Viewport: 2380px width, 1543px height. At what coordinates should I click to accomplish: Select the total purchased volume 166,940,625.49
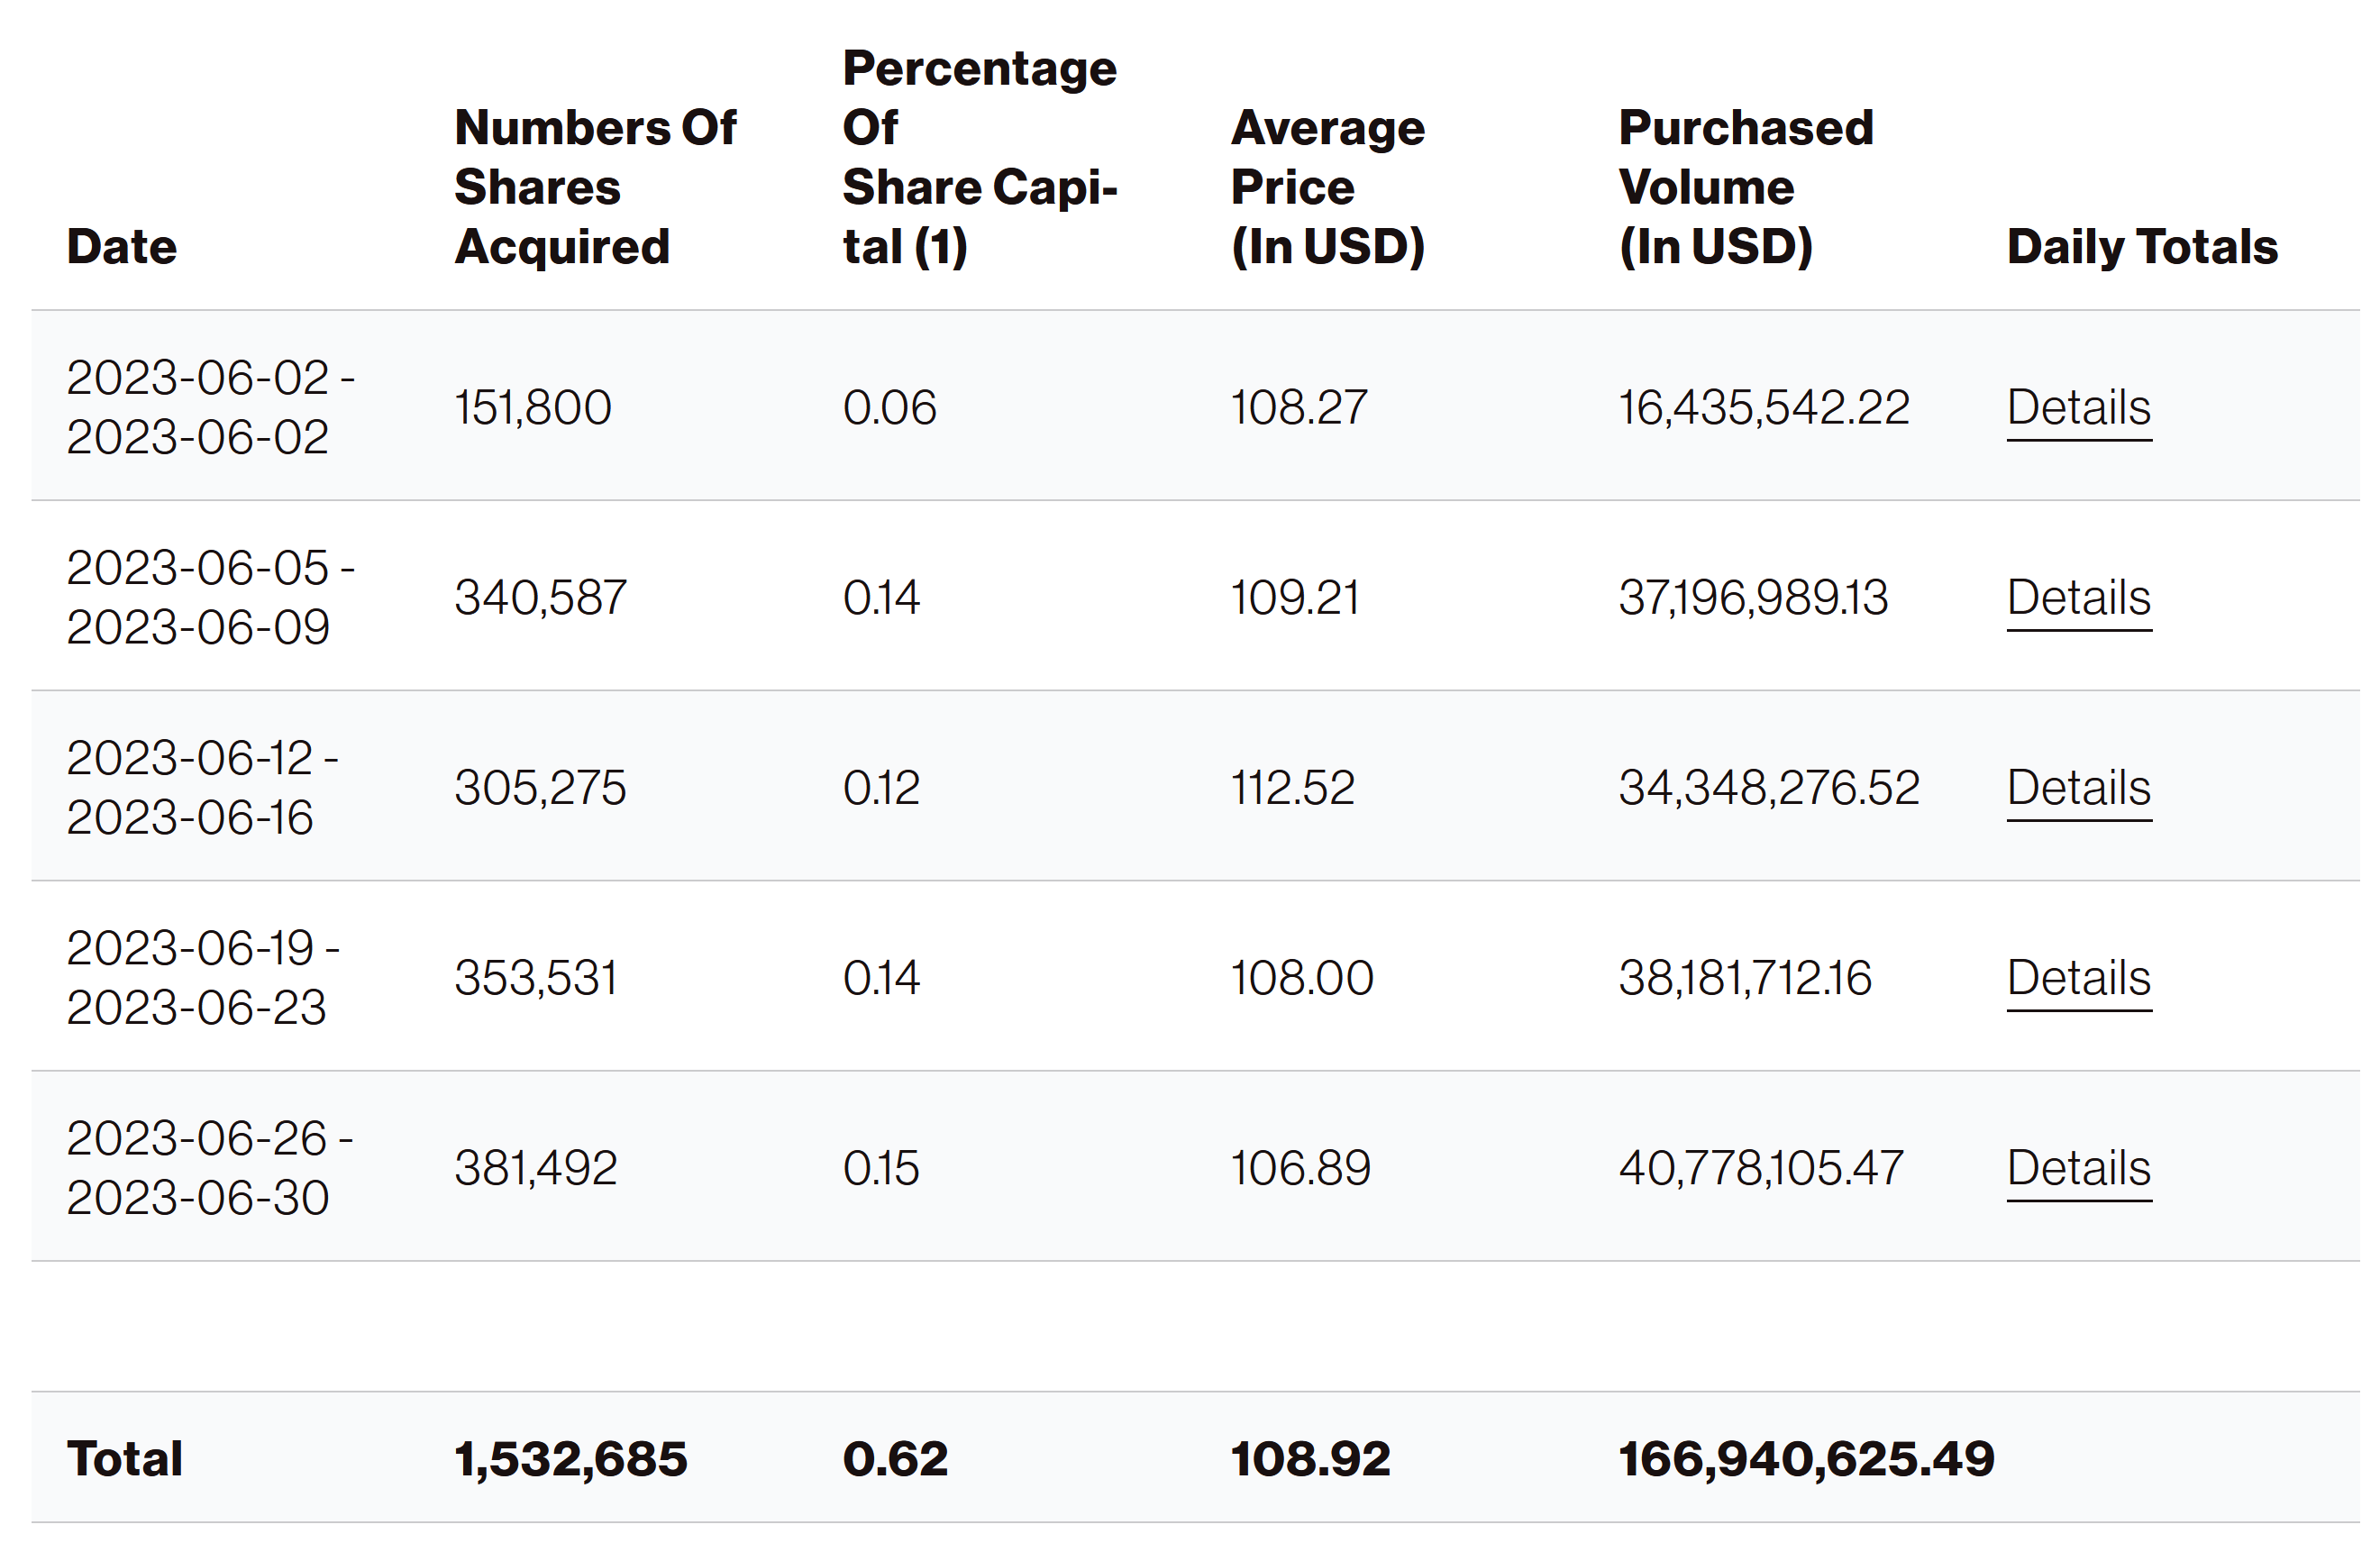pos(1806,1459)
